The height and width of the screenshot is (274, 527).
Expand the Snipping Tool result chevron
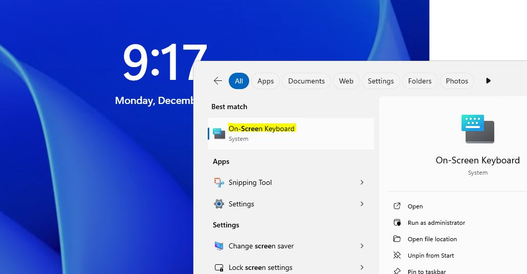(362, 182)
